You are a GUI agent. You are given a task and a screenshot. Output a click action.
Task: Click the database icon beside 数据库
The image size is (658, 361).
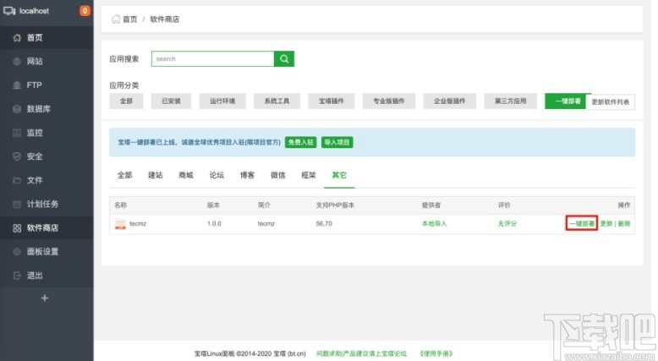pos(17,109)
